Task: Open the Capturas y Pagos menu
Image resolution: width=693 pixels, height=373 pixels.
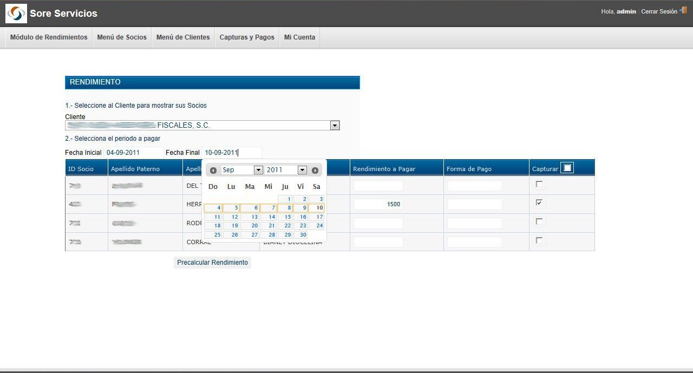Action: (247, 37)
